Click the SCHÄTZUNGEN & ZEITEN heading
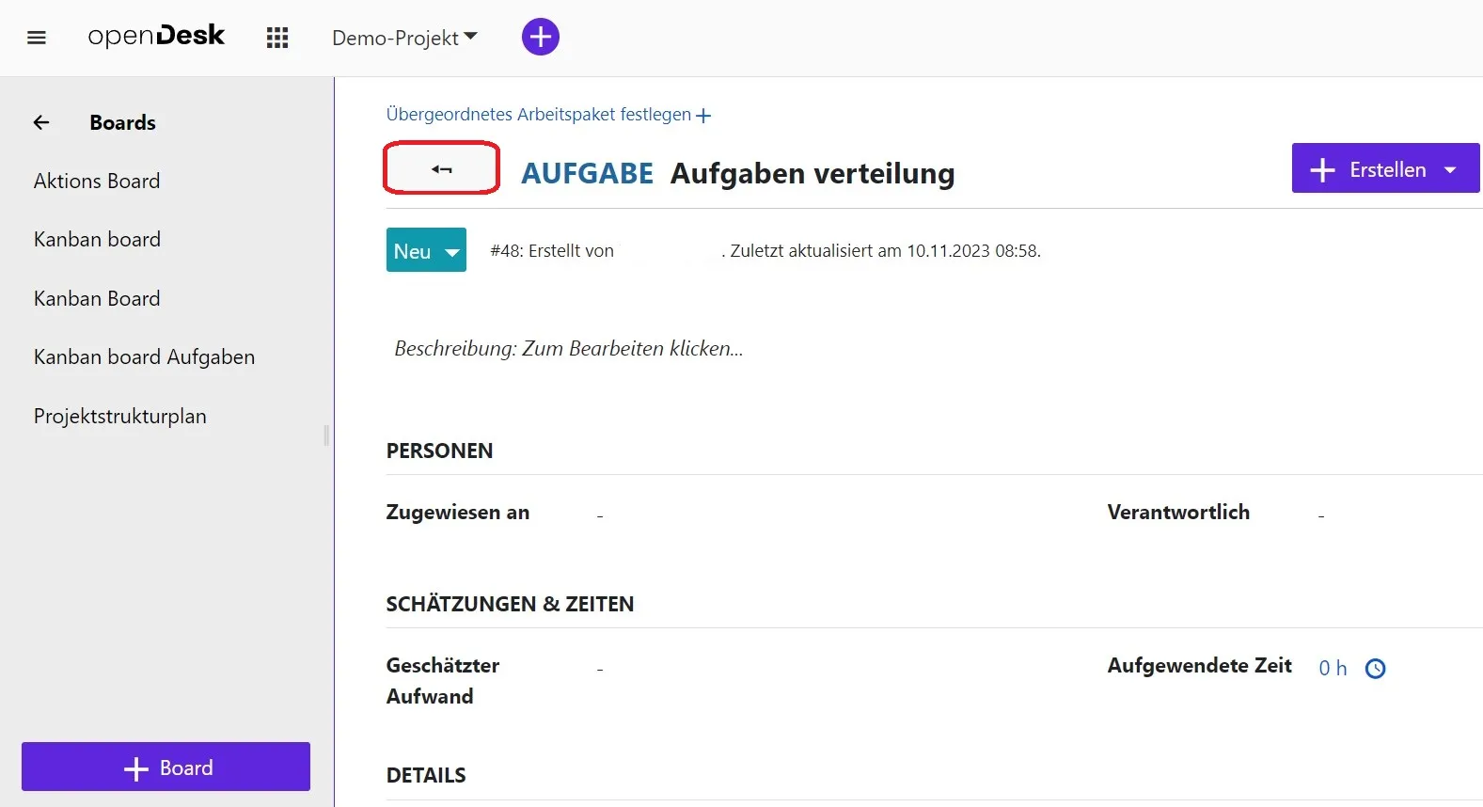 point(510,604)
